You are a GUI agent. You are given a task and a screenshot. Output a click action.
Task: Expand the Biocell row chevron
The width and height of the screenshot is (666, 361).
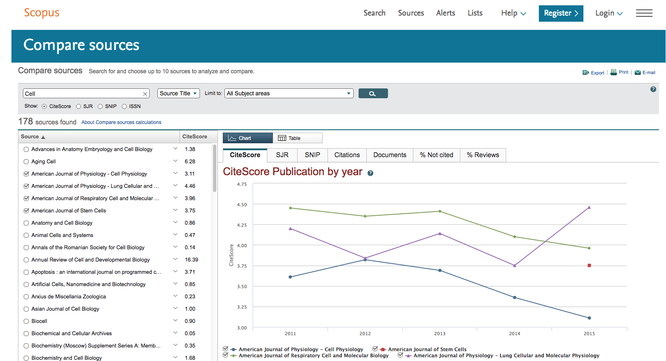[175, 320]
